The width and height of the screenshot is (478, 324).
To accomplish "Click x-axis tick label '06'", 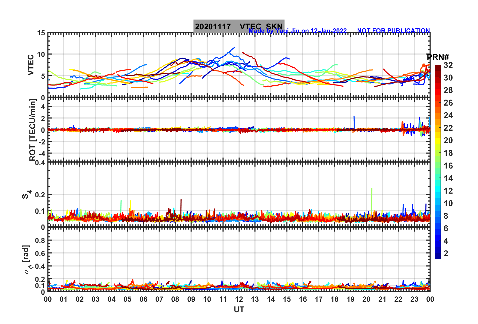I will 143,299.
